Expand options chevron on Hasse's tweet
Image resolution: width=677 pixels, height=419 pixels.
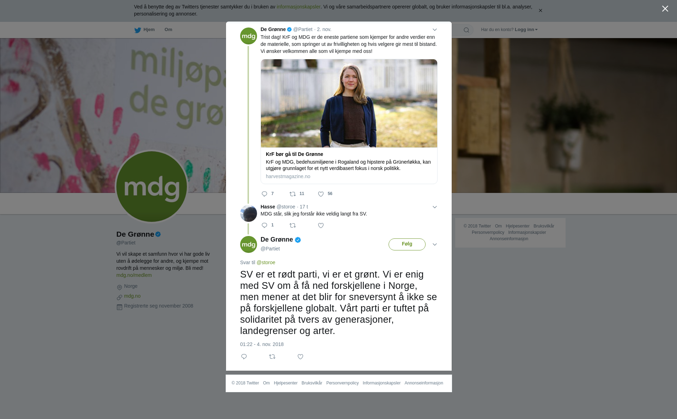coord(435,207)
